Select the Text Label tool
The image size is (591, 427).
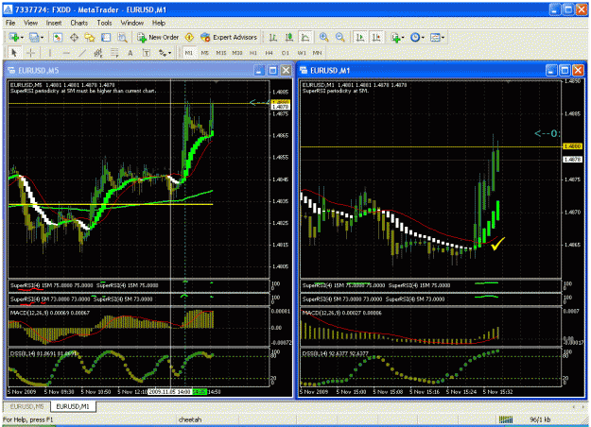147,53
